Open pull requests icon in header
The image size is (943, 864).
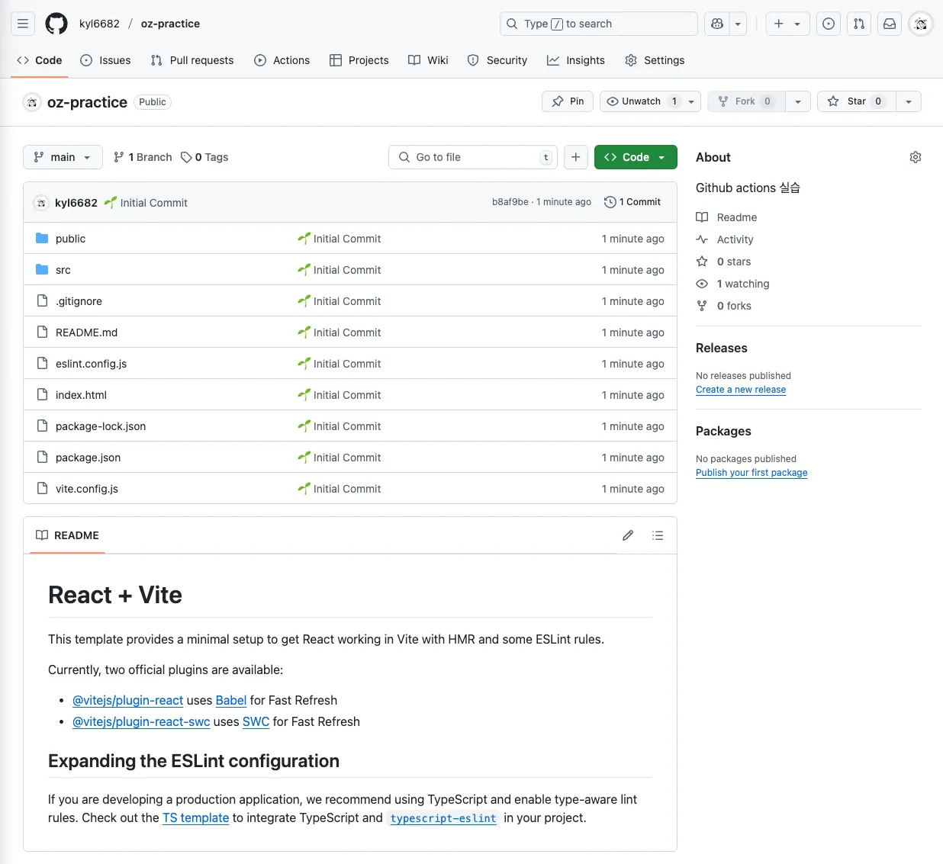859,24
